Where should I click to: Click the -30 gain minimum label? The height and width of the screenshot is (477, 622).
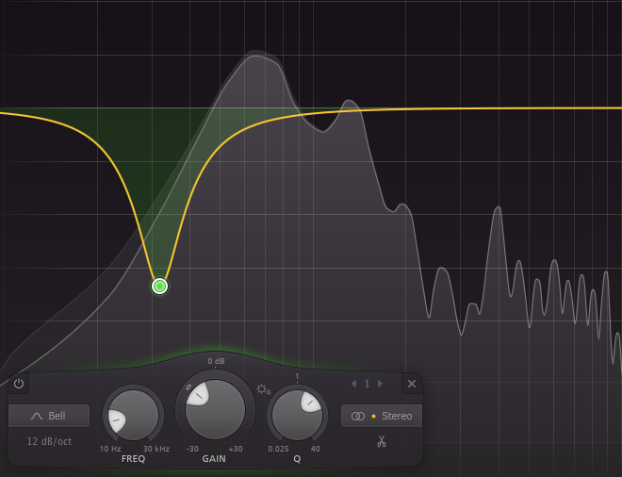click(192, 449)
